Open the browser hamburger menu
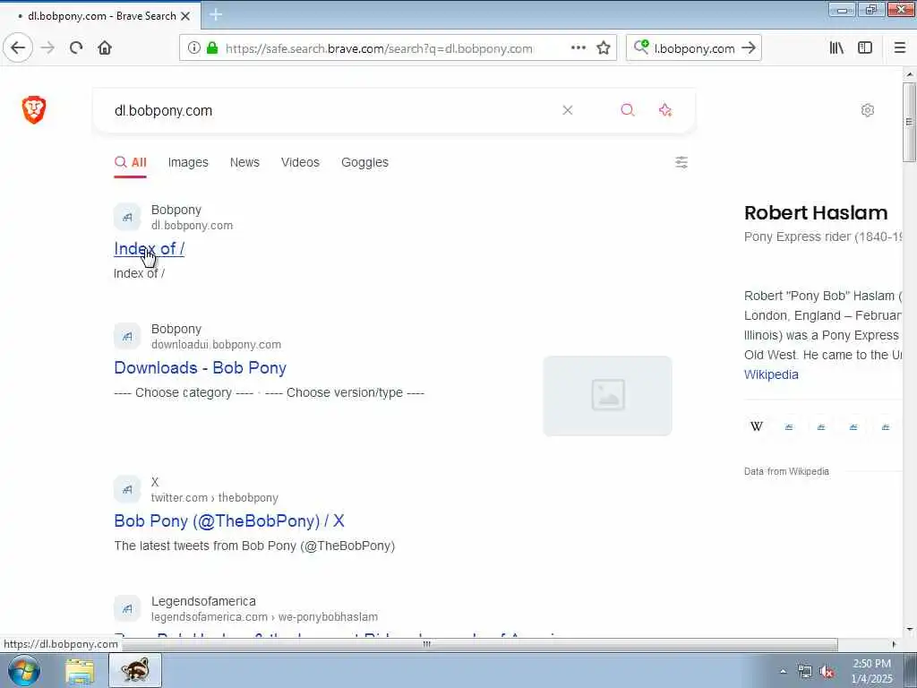This screenshot has height=688, width=917. (900, 48)
